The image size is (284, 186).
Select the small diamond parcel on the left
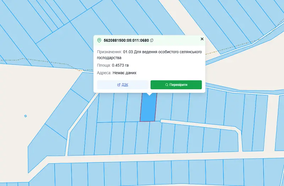point(26,116)
